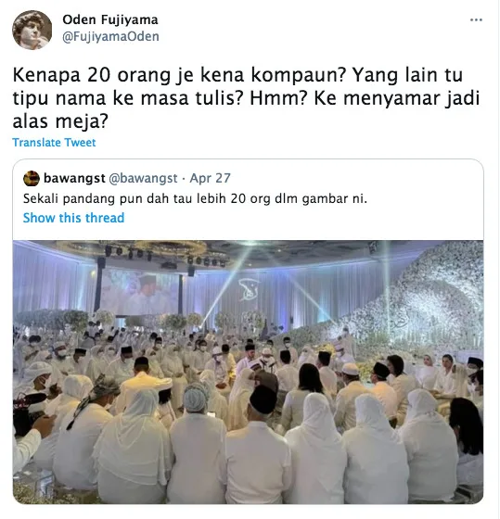Open Oden Fujiyama's profile avatar
The height and width of the screenshot is (519, 500).
coord(32,30)
